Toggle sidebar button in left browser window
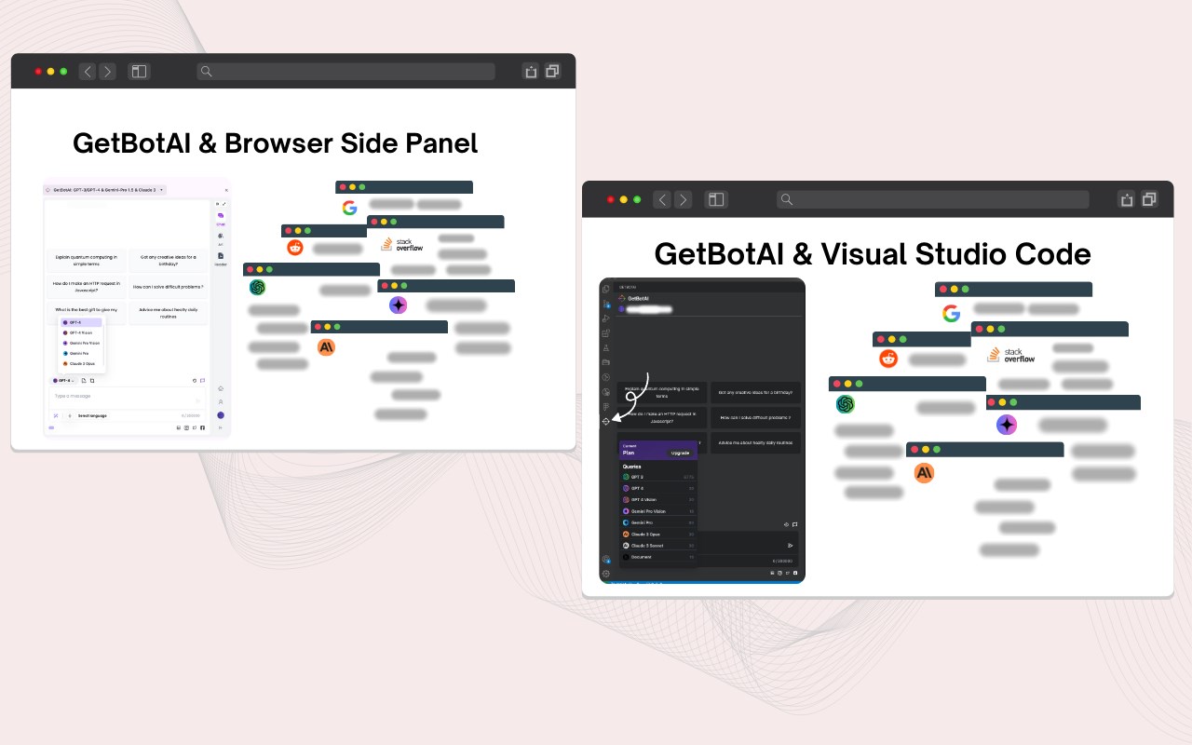The width and height of the screenshot is (1192, 745). [139, 71]
